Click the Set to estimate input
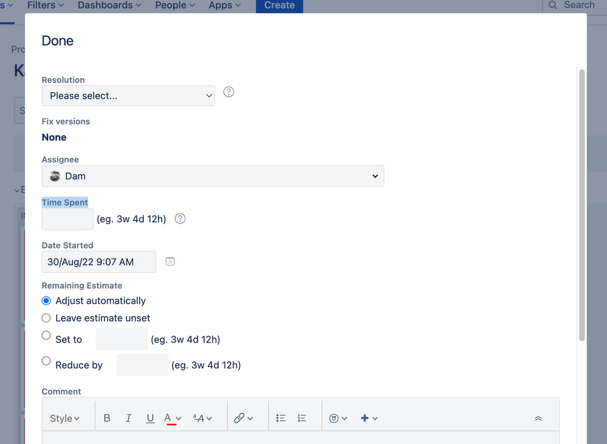Viewport: 607px width, 444px height. click(x=122, y=339)
